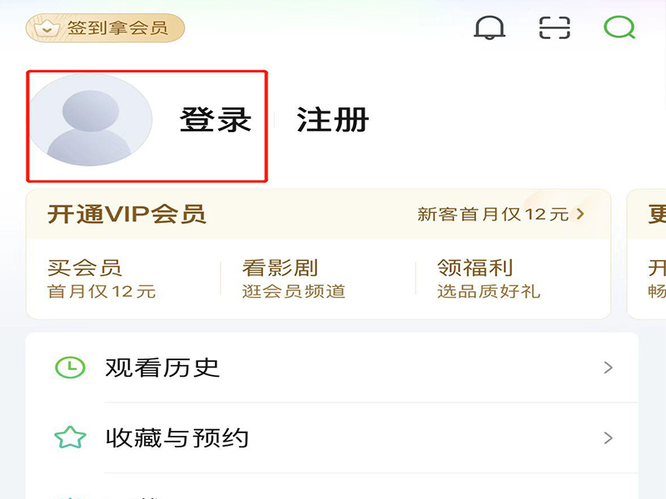Open the 新客首月仅12元 offer arrow

click(x=580, y=214)
